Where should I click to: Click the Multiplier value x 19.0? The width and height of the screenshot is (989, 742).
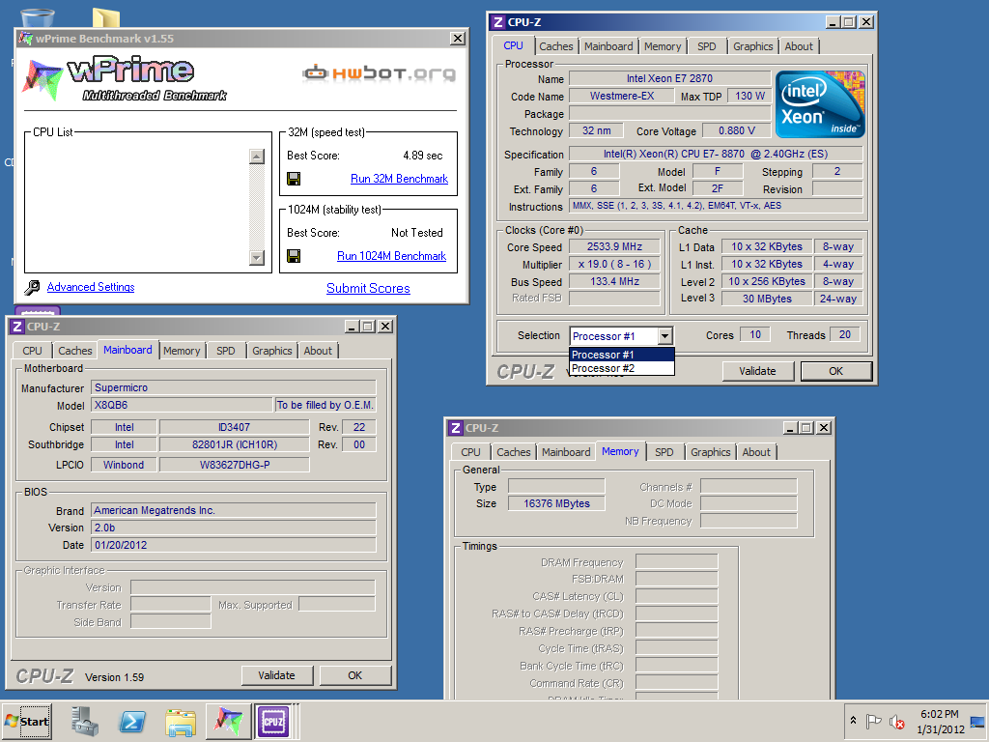tap(614, 265)
